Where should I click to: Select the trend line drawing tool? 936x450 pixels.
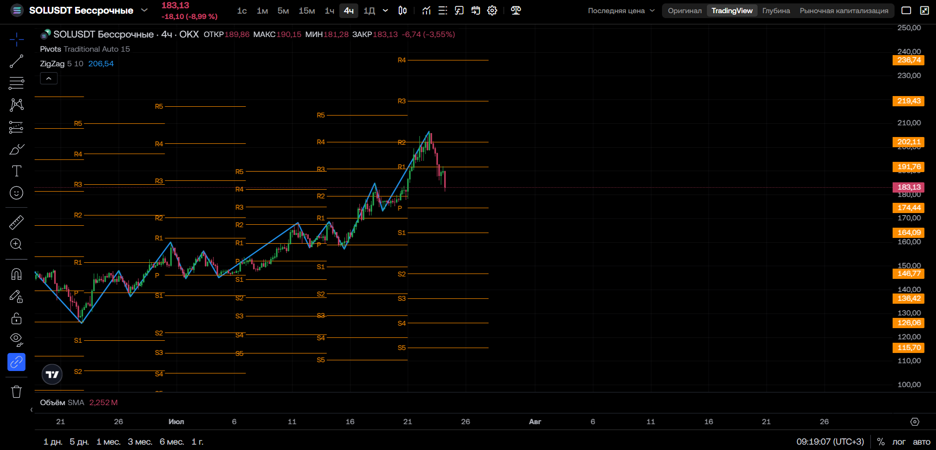(16, 61)
